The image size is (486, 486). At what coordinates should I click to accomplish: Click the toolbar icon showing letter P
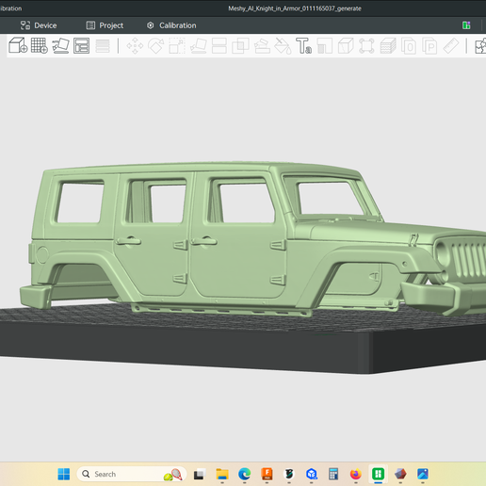(x=429, y=46)
